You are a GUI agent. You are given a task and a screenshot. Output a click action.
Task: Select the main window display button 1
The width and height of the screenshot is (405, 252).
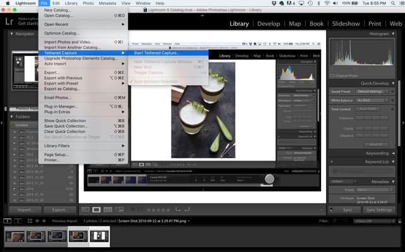[x=7, y=221]
